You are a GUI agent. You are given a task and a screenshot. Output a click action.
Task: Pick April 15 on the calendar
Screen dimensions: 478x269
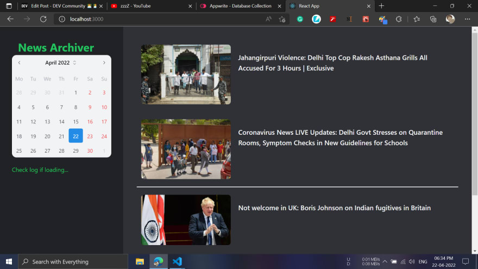(76, 122)
